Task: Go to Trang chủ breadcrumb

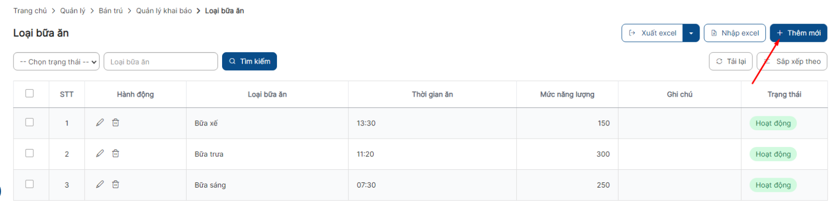Action: [x=30, y=10]
